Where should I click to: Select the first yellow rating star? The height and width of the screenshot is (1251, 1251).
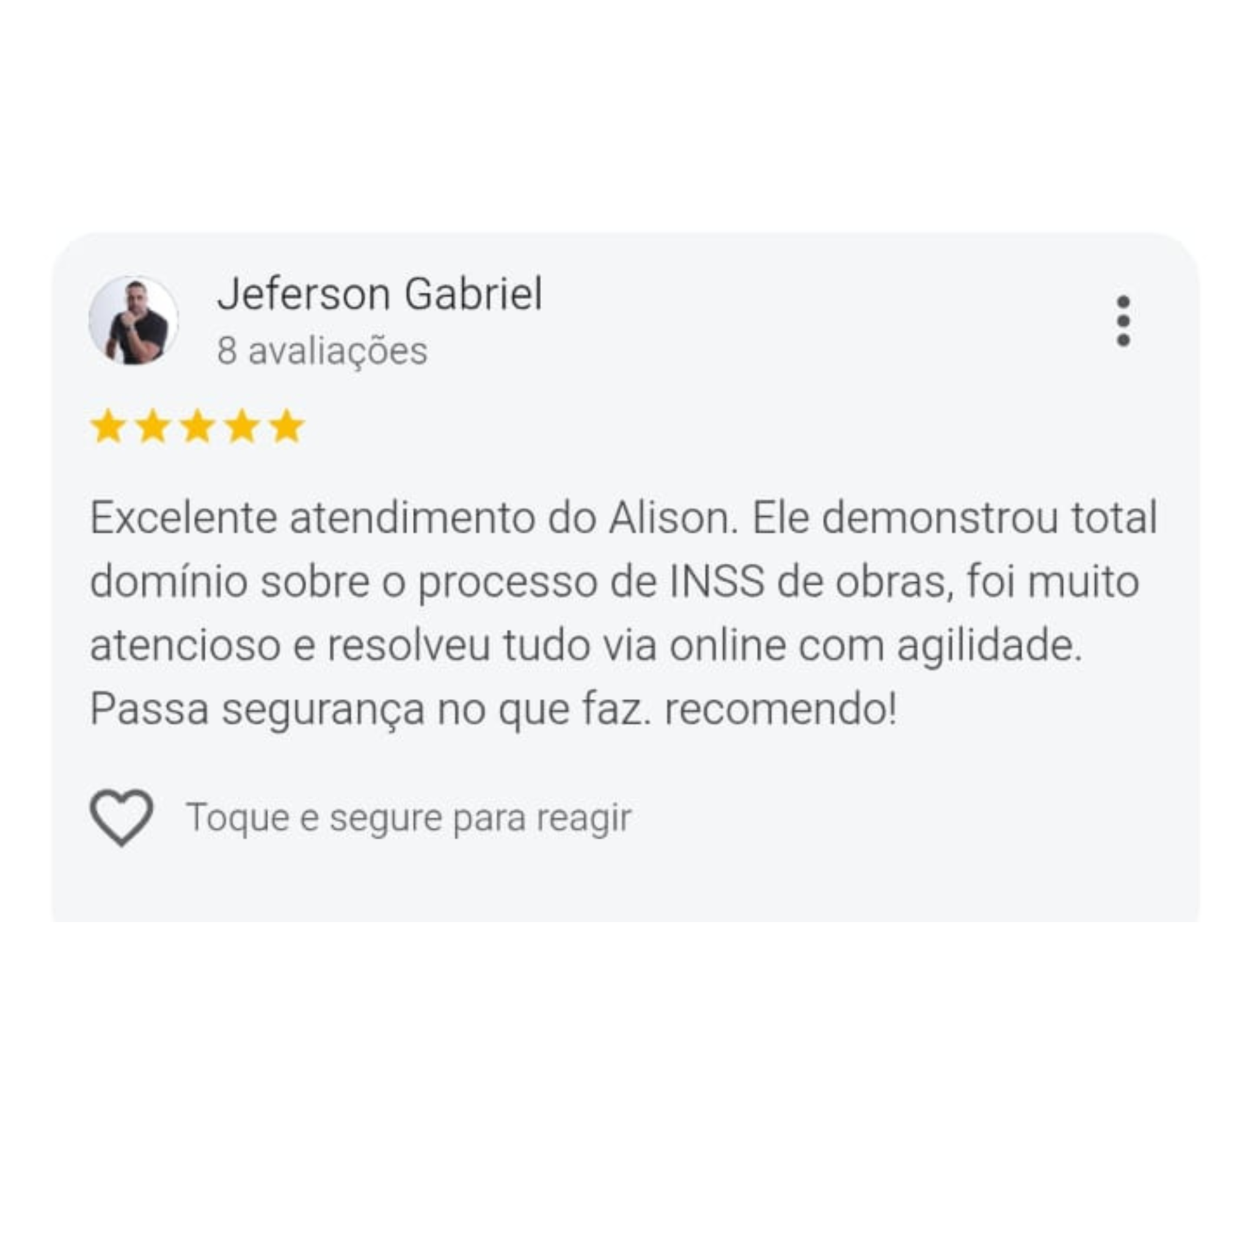[x=108, y=427]
